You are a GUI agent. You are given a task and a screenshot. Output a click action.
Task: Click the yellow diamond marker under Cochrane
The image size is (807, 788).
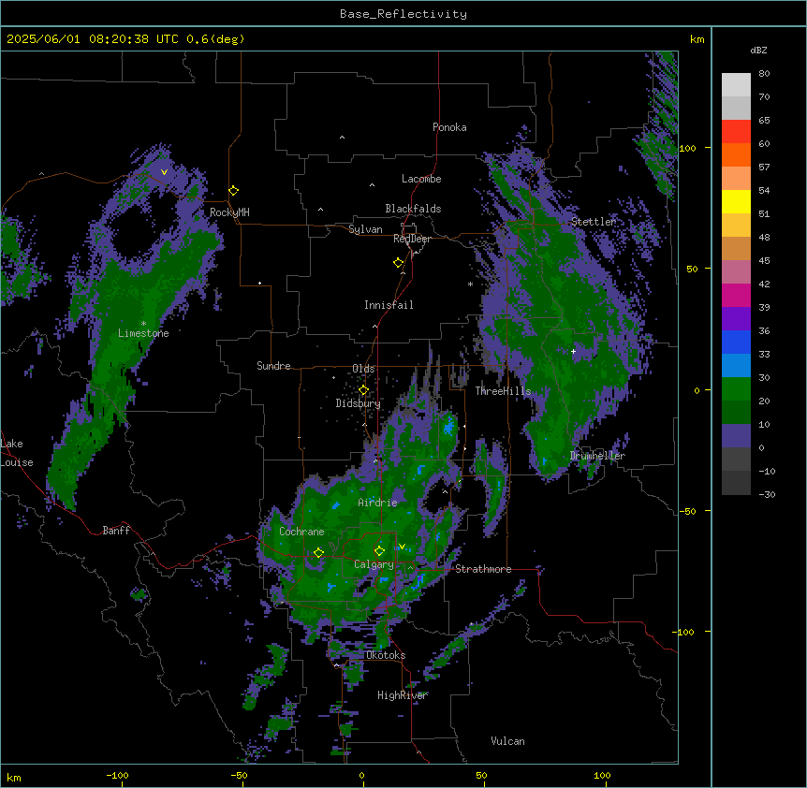[318, 552]
